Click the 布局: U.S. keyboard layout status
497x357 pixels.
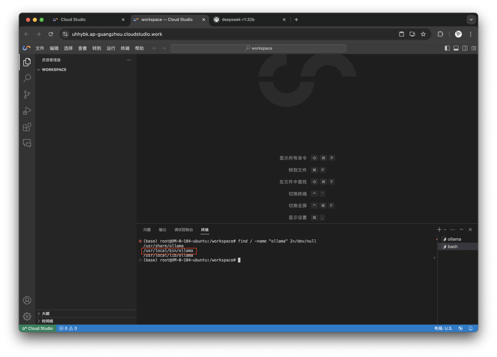[x=443, y=328]
